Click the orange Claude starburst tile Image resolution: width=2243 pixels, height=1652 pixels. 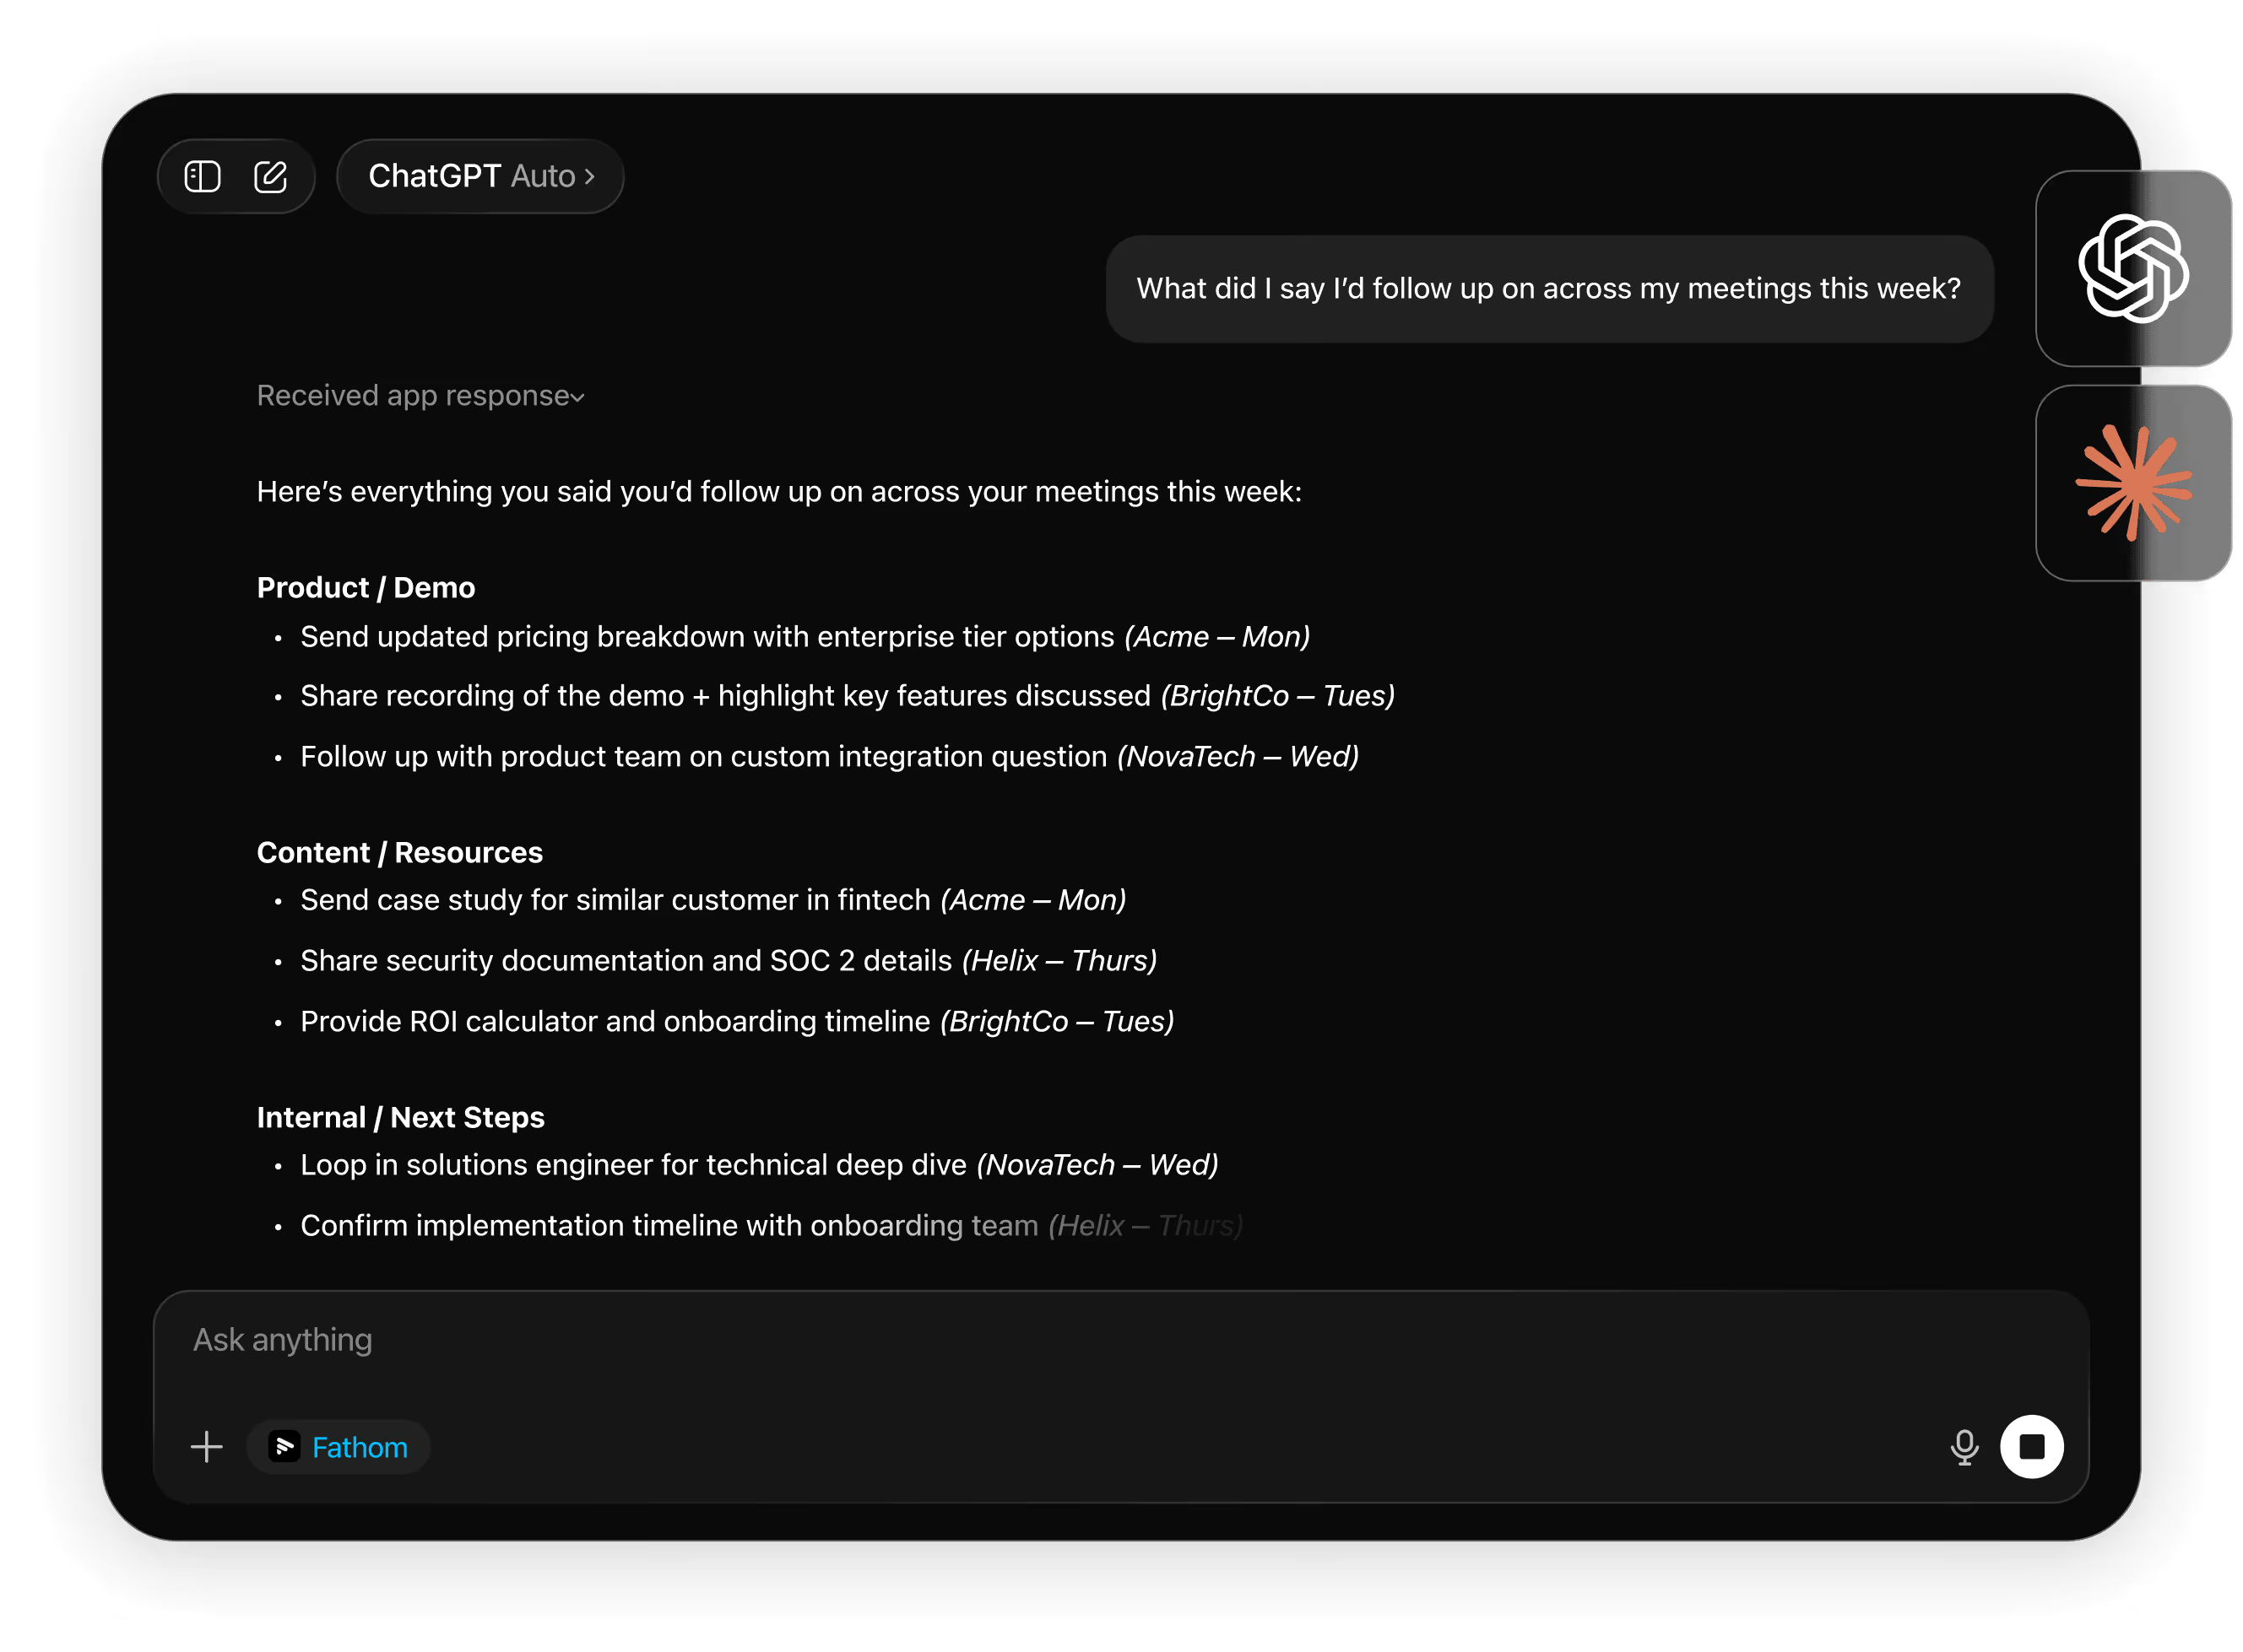click(2133, 483)
